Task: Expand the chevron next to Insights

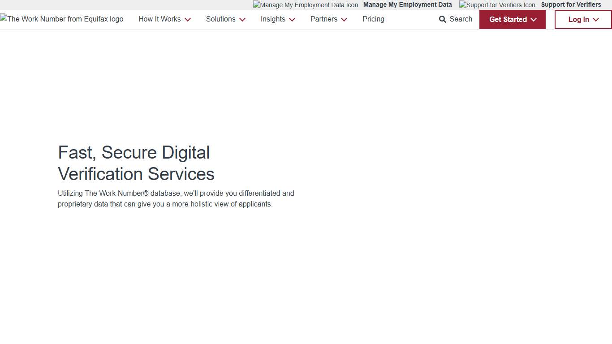Action: pyautogui.click(x=292, y=20)
